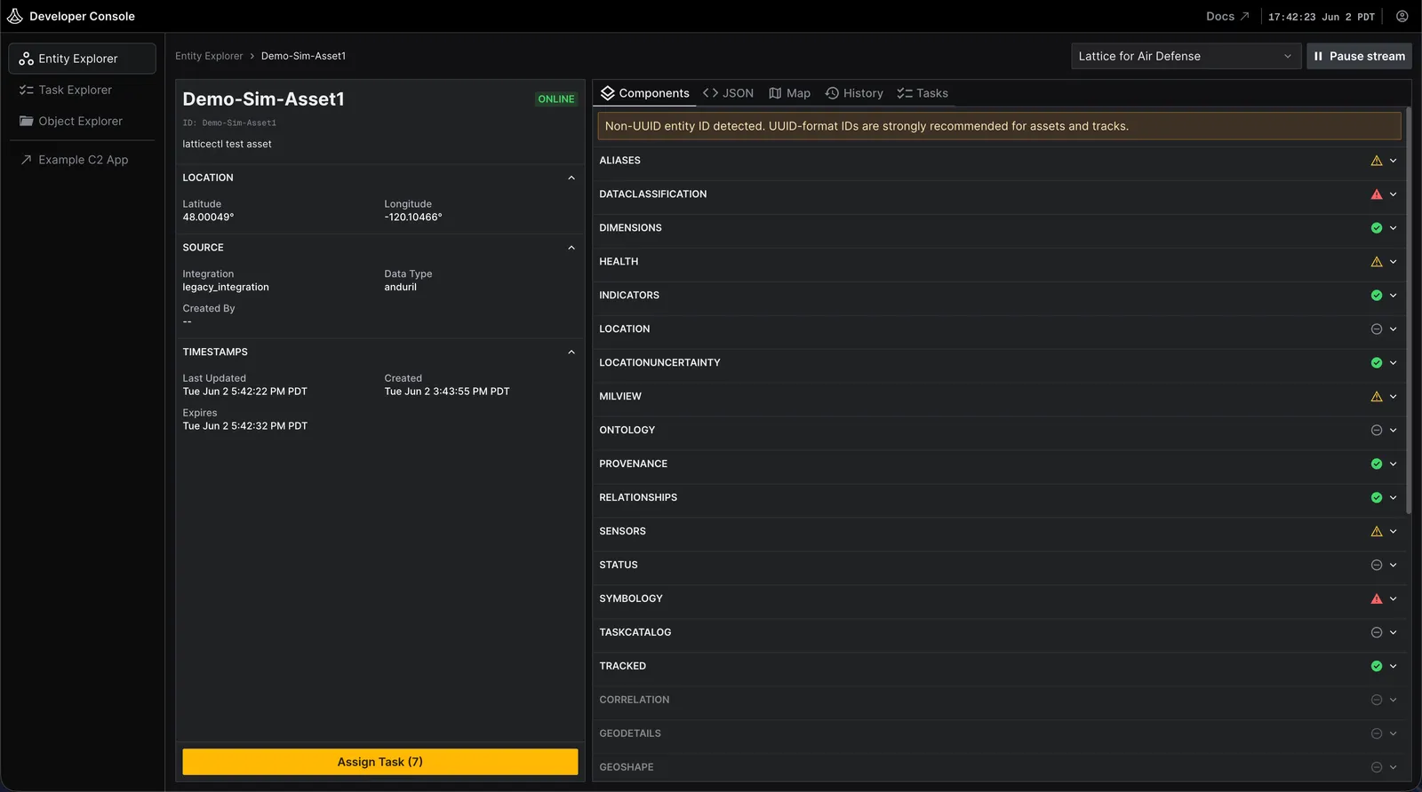The image size is (1422, 792).
Task: Expand the GEOSHAPE component chevron
Action: [x=1394, y=768]
